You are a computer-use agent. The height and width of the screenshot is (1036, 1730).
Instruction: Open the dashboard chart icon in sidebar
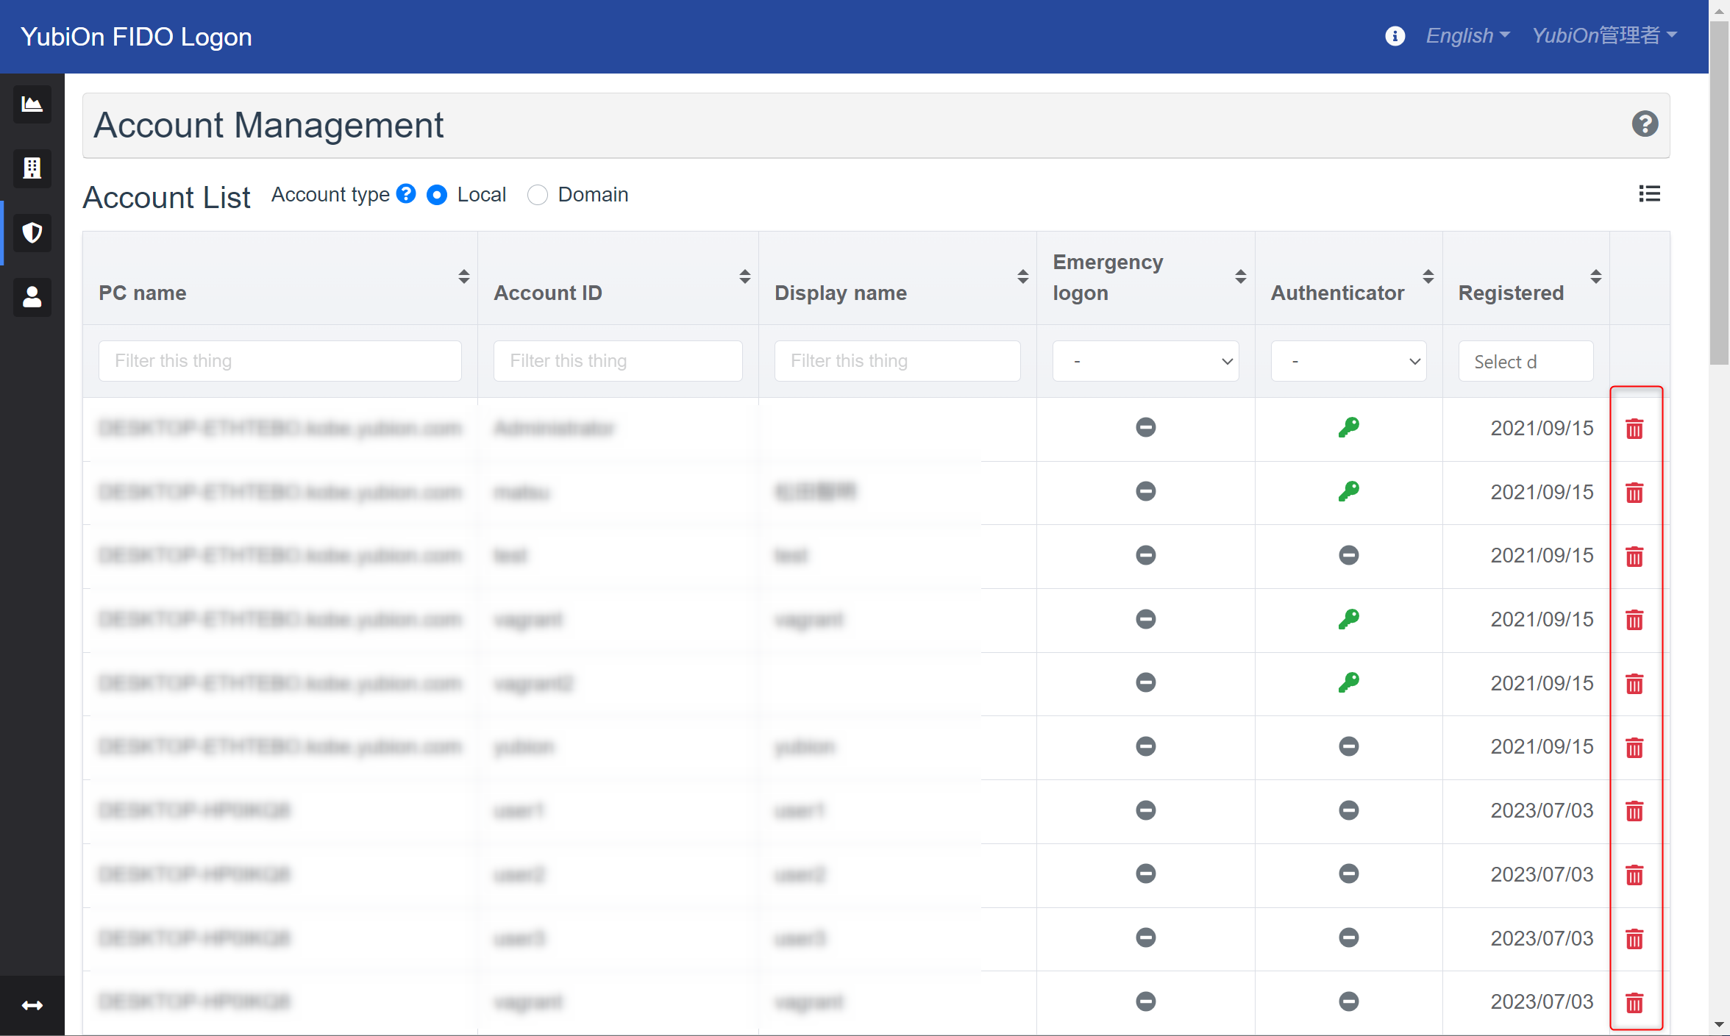(x=32, y=104)
